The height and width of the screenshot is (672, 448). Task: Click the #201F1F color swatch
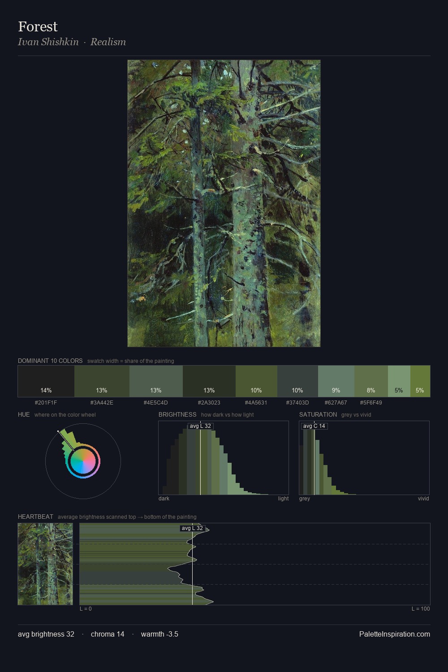click(46, 381)
